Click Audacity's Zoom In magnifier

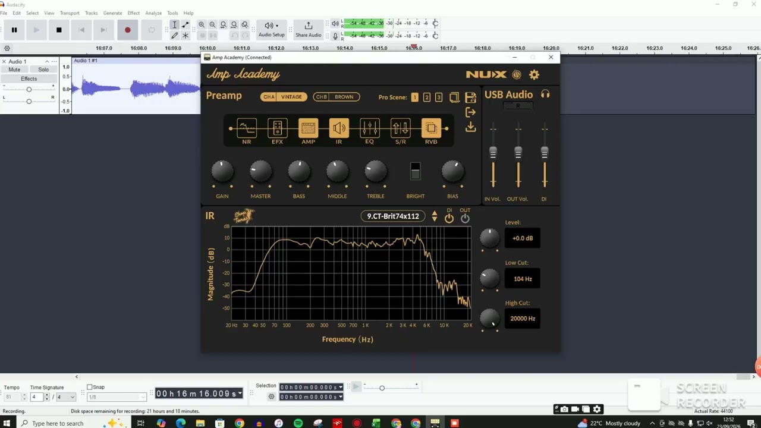(x=202, y=25)
